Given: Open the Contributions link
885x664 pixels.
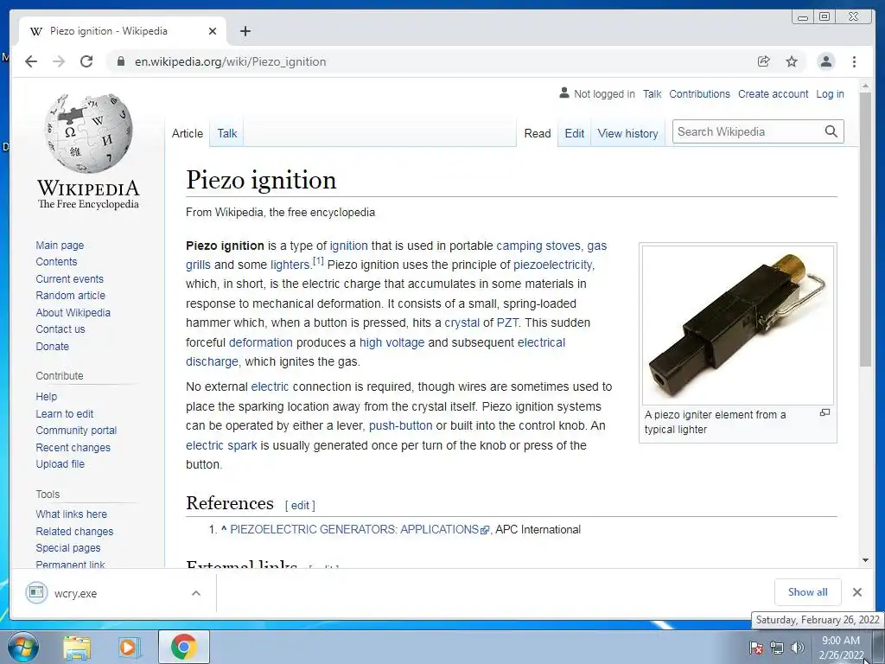Looking at the screenshot, I should click(699, 94).
